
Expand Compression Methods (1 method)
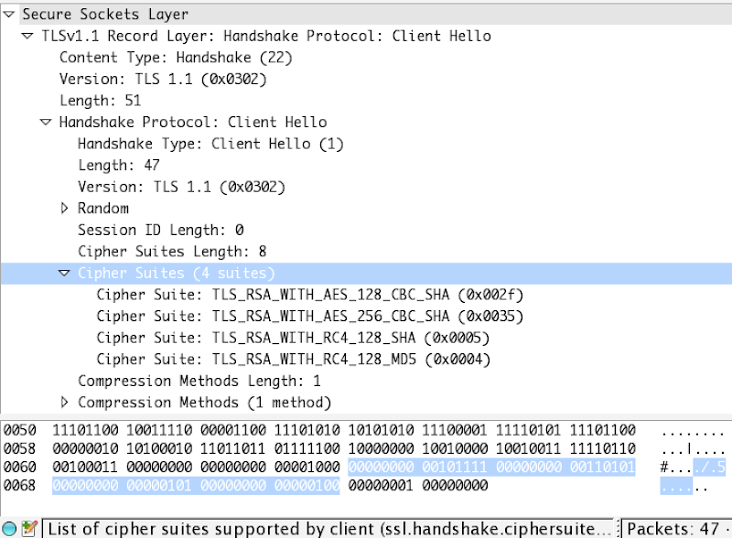coord(64,402)
